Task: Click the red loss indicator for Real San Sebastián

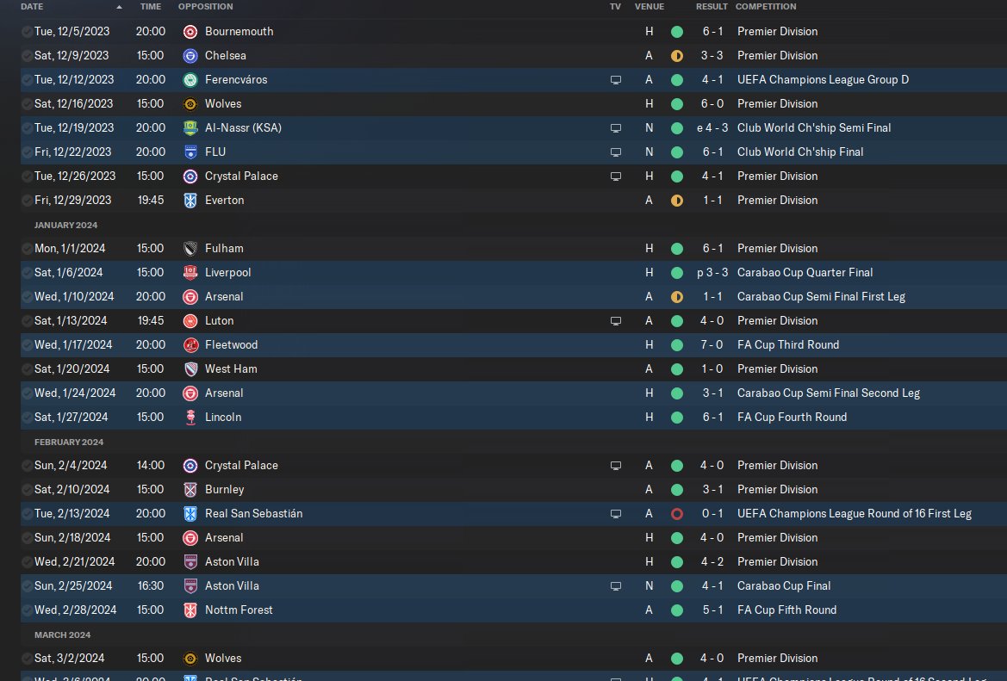Action: 677,514
